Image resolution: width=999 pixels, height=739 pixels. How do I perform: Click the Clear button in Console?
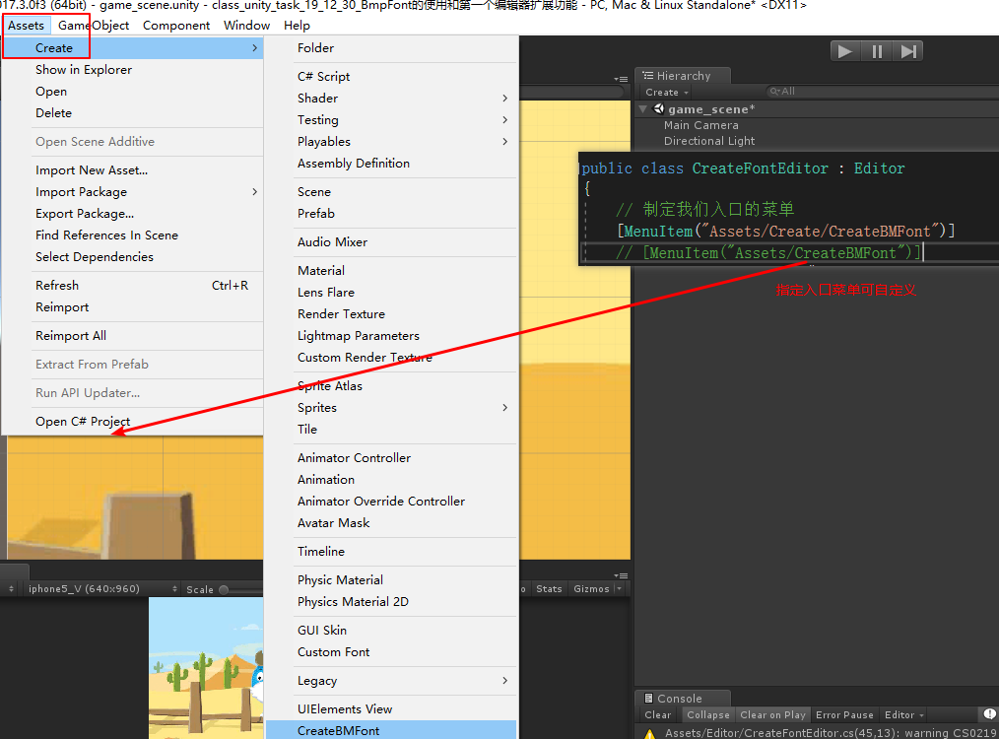coord(658,714)
